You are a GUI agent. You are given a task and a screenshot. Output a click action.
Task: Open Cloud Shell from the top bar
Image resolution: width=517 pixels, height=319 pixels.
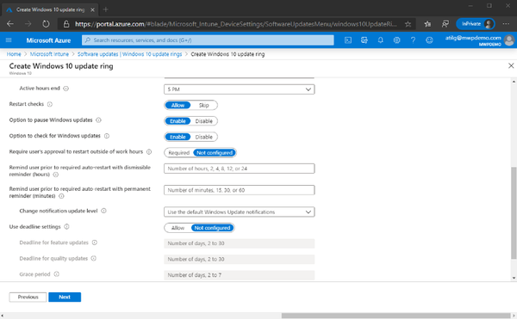point(348,40)
